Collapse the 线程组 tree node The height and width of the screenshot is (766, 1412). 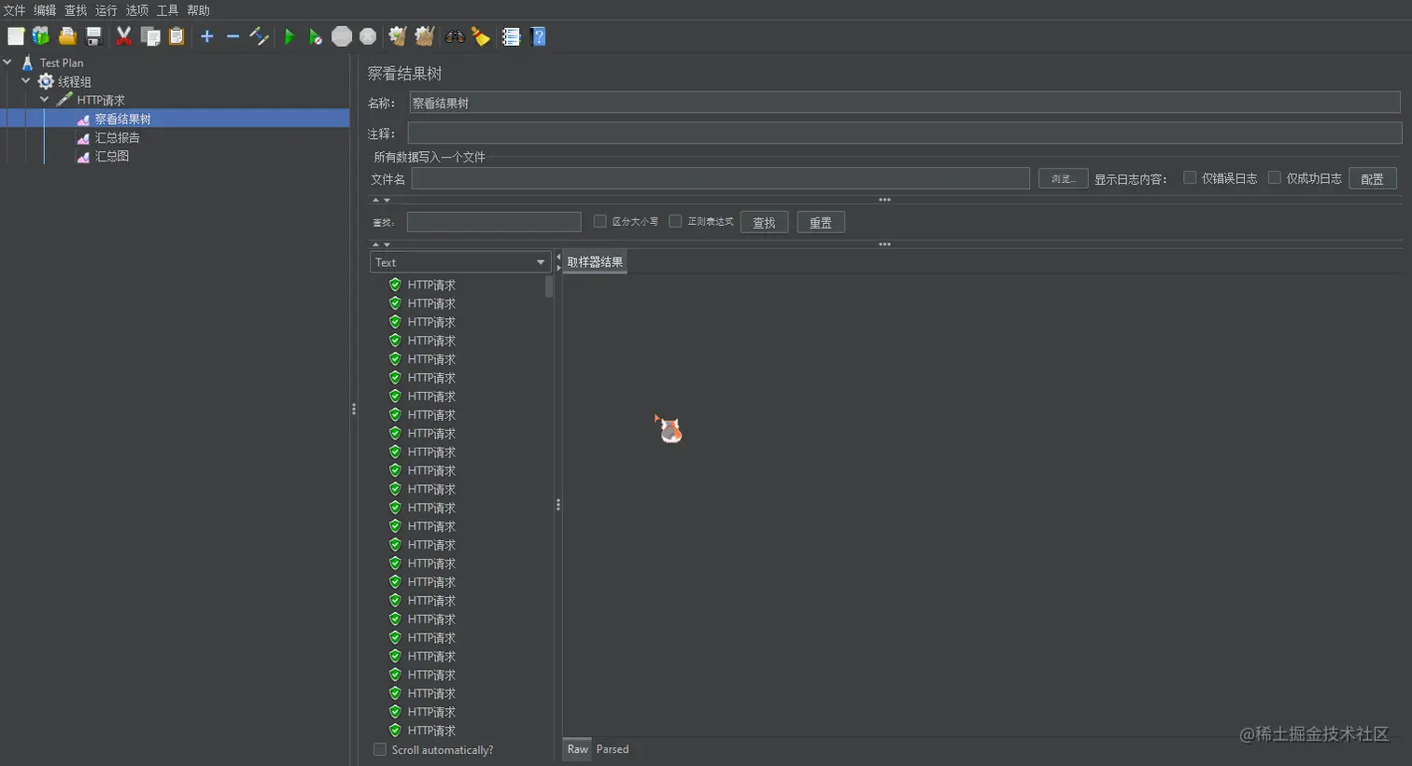pyautogui.click(x=26, y=81)
